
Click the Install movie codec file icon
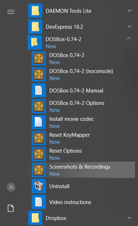click(39, 122)
